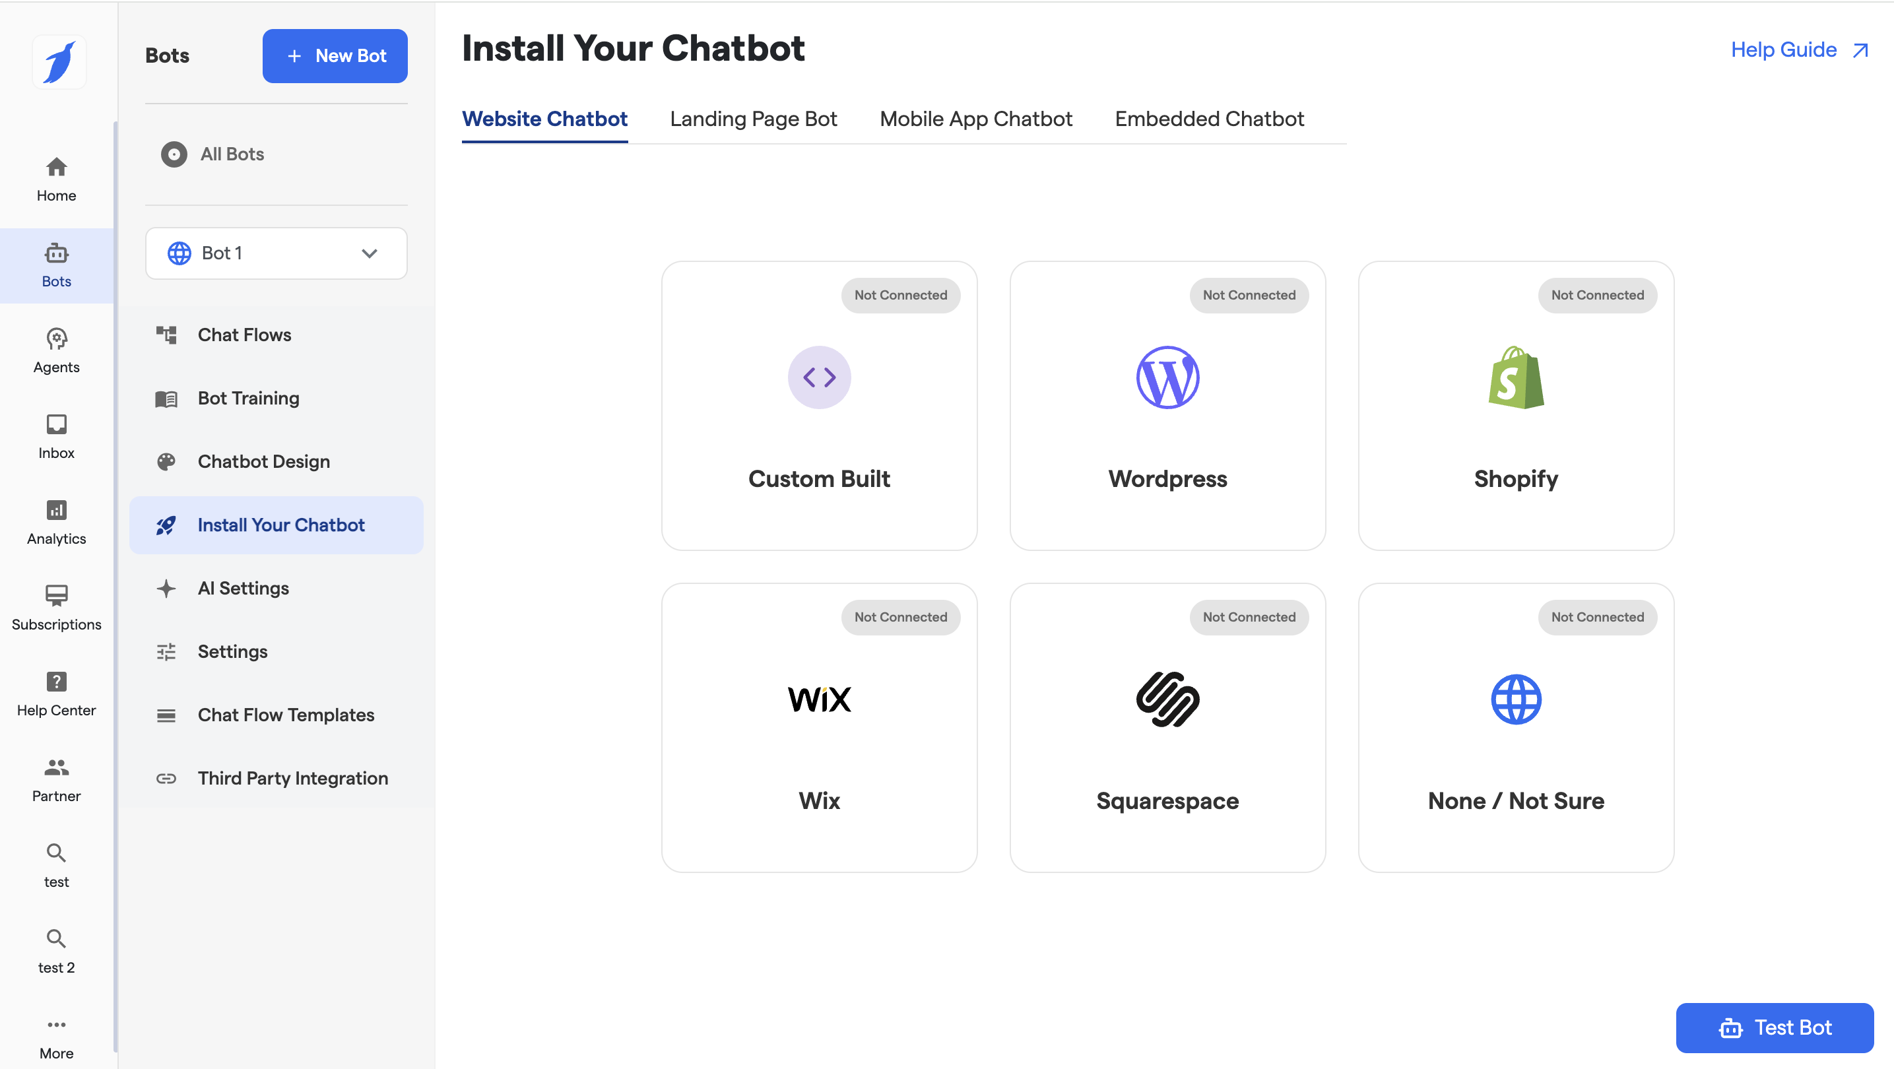Go to the Agents section icon
This screenshot has width=1894, height=1069.
(x=56, y=350)
